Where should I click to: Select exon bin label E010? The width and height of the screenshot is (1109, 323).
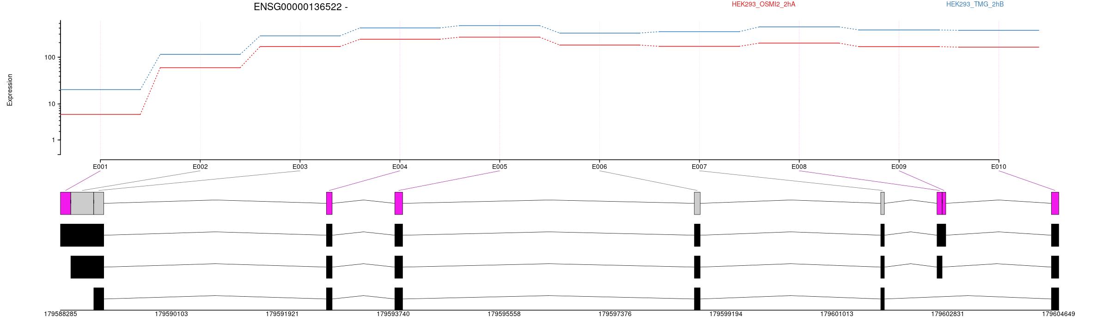point(999,167)
